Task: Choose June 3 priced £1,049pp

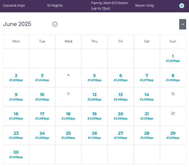Action: (x=42, y=78)
